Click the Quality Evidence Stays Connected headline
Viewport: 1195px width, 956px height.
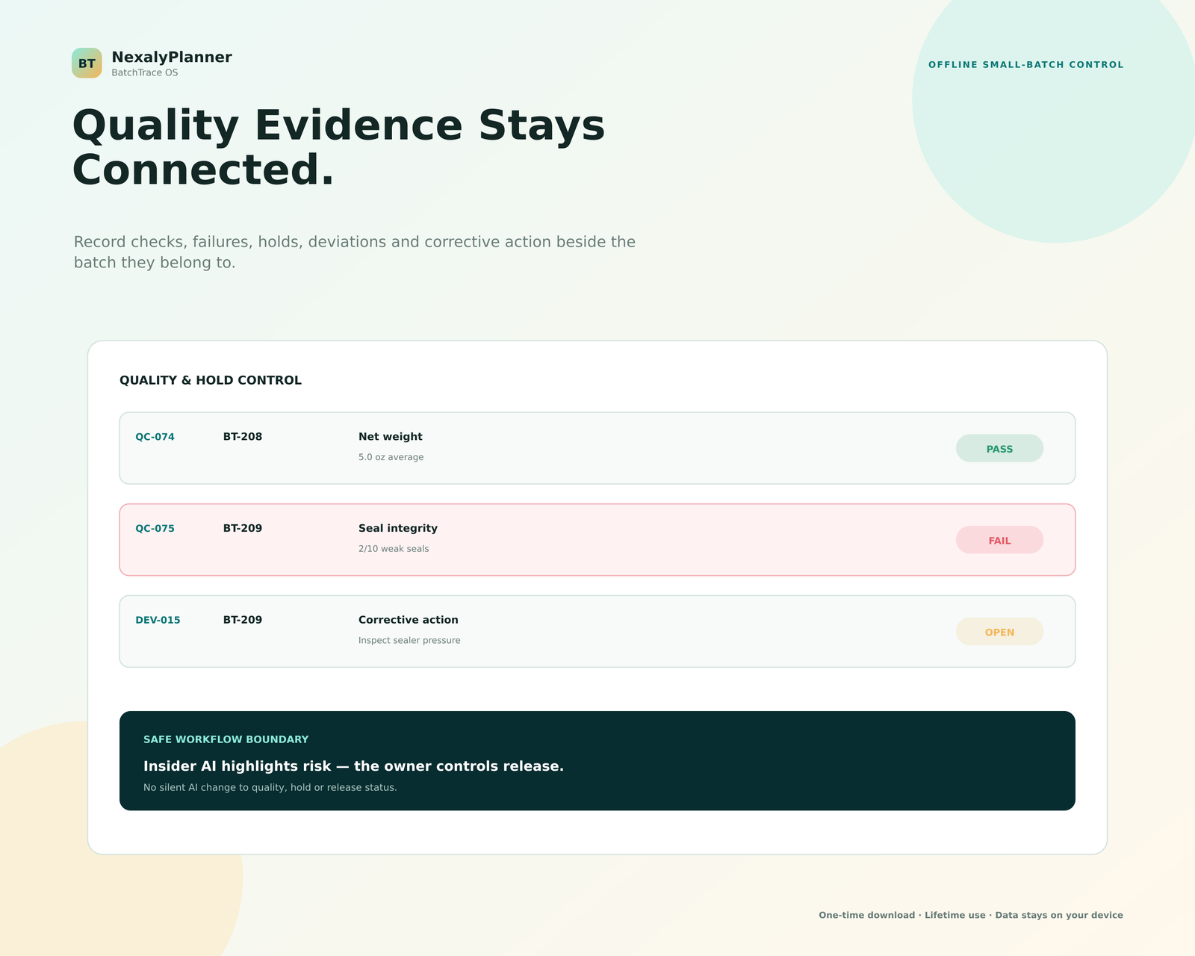point(338,147)
